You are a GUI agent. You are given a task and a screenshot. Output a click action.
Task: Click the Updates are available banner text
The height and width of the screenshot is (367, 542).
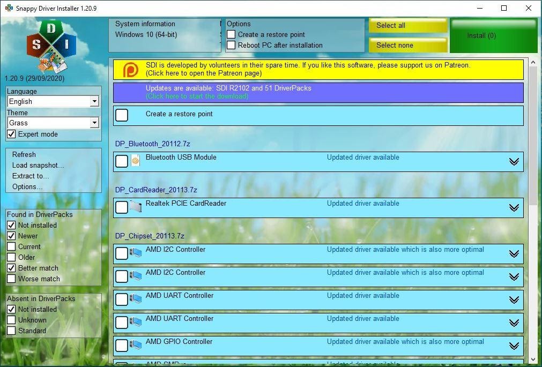point(228,88)
